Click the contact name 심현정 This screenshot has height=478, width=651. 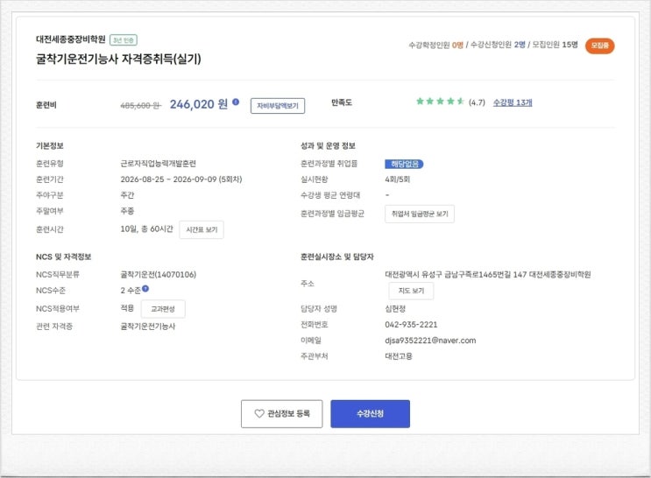(395, 309)
